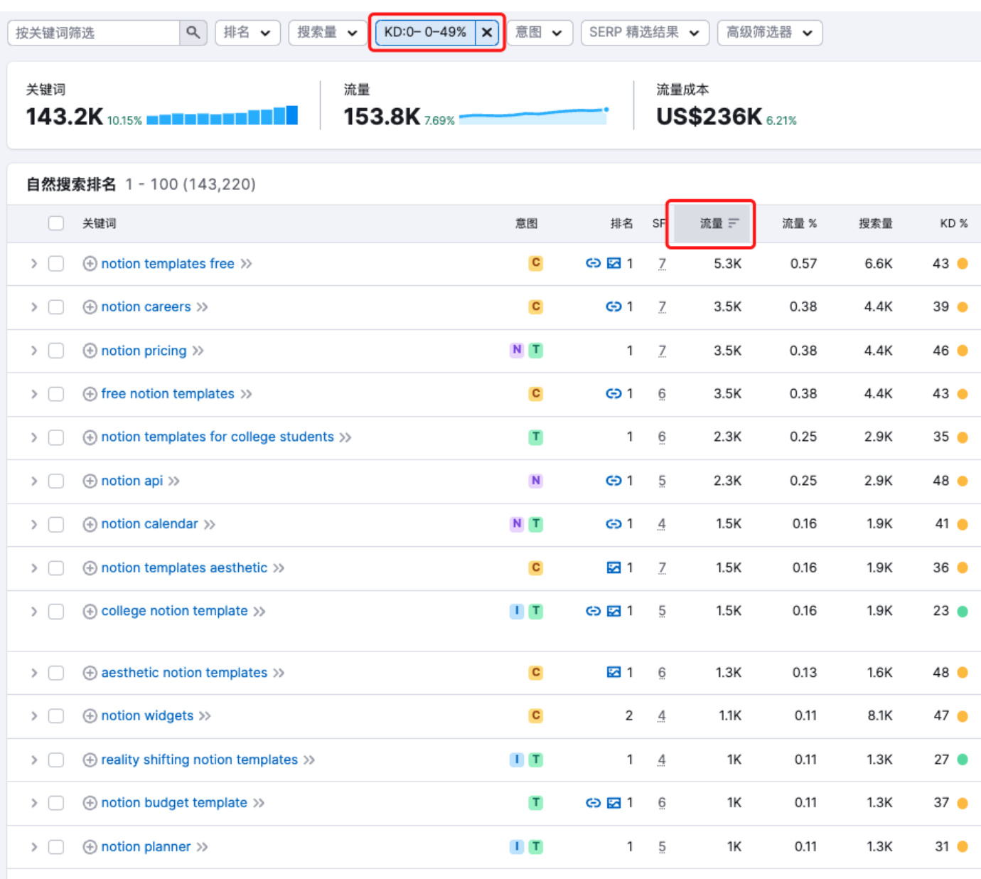Open double-arrow icon after notion careers
The width and height of the screenshot is (981, 879).
click(203, 307)
